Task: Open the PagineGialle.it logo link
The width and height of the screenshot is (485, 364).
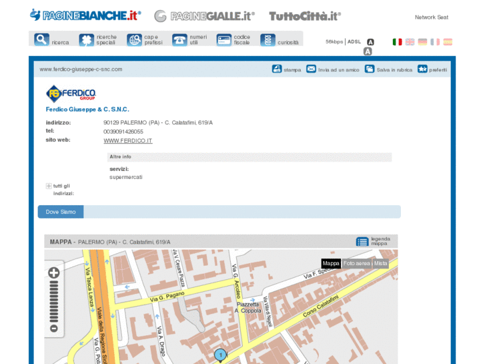Action: 204,16
